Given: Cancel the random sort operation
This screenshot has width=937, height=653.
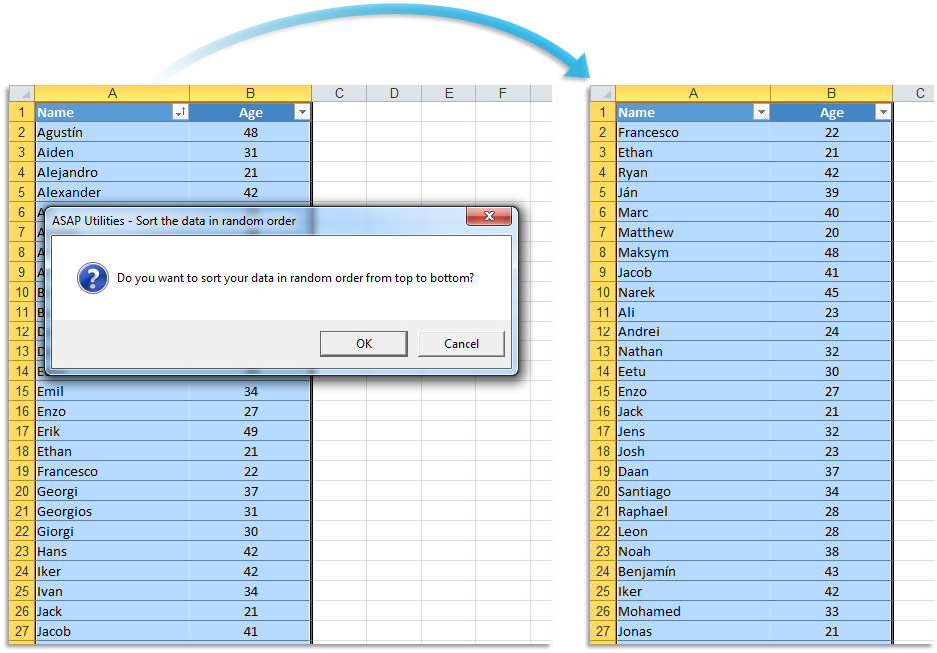Looking at the screenshot, I should point(461,343).
